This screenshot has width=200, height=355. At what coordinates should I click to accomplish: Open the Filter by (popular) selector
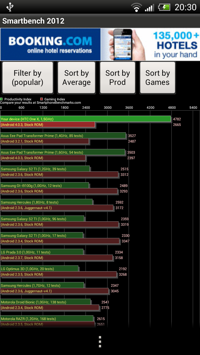point(27,78)
